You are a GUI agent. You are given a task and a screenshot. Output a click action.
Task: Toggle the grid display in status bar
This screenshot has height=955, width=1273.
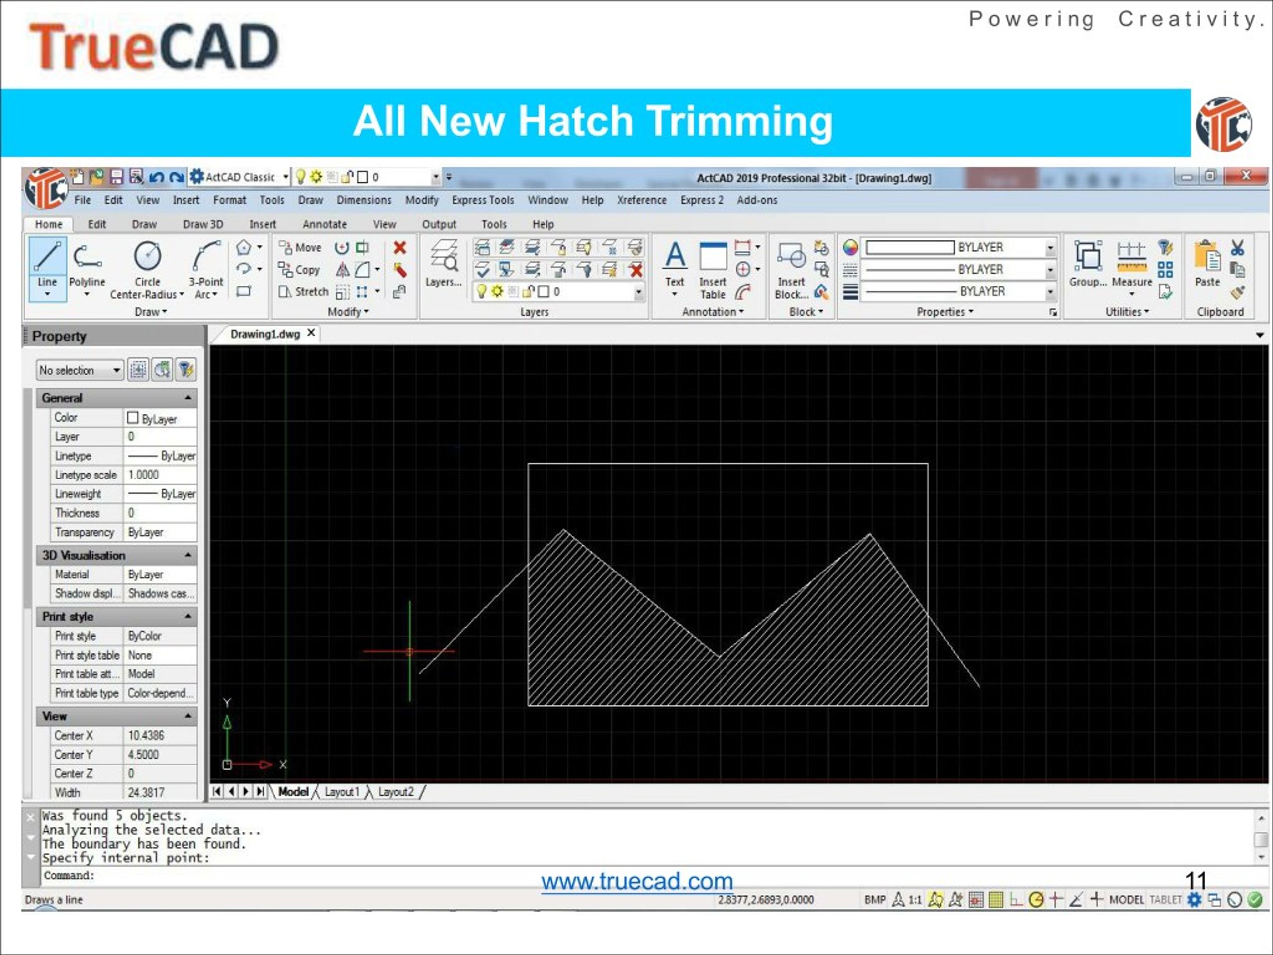[996, 899]
